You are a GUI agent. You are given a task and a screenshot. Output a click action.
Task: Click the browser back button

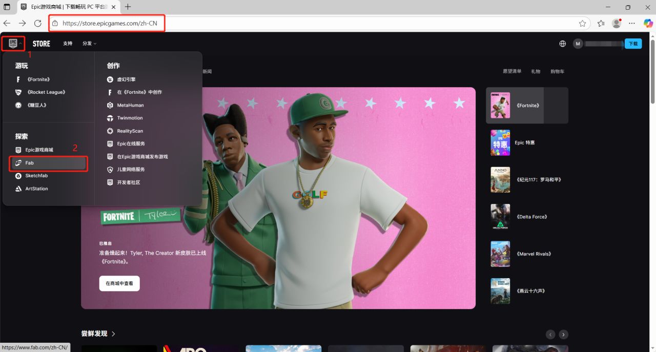tap(7, 23)
